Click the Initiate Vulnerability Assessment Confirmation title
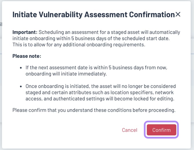 (x=93, y=15)
